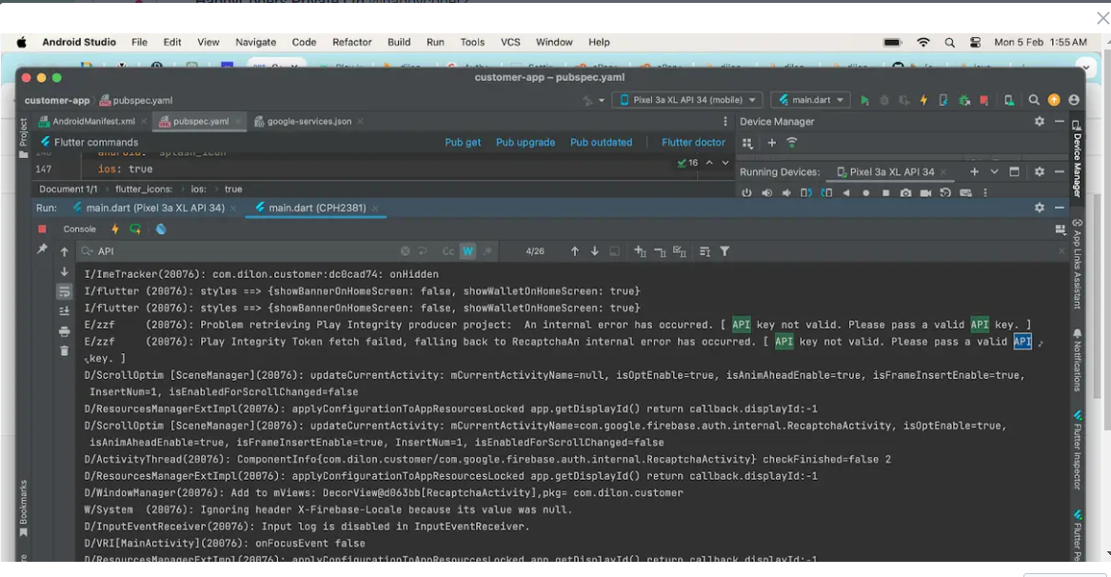Jump to next search occurrence arrow
Image resolution: width=1111 pixels, height=577 pixels.
pos(594,251)
